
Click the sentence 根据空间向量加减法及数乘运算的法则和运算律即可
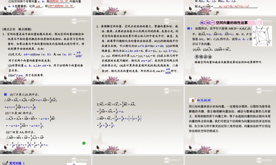tap(228, 62)
